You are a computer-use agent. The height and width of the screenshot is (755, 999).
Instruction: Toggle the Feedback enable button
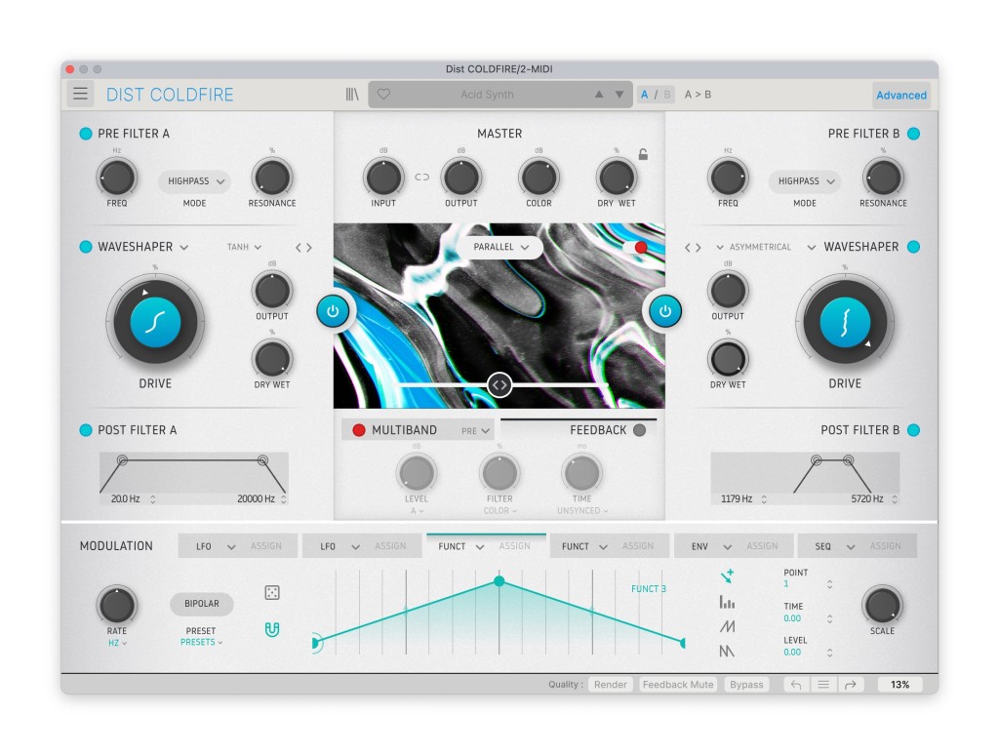640,430
